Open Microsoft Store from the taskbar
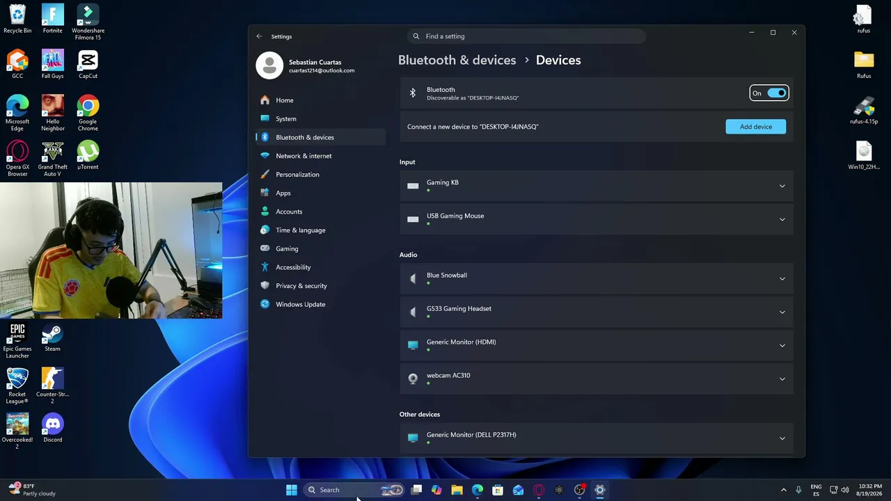 tap(498, 490)
